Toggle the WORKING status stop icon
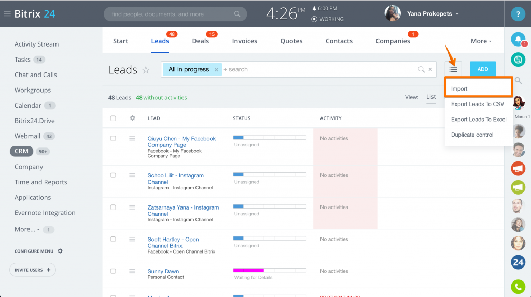Viewport: 531px width, 297px height. 314,19
